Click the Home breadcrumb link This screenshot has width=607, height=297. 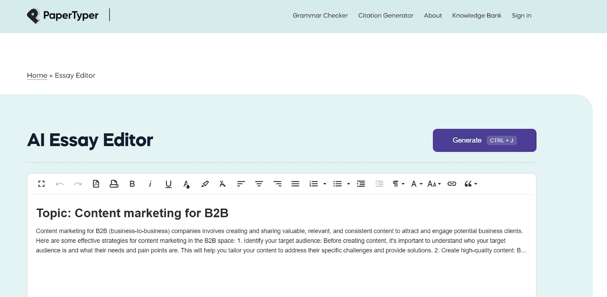pos(37,75)
